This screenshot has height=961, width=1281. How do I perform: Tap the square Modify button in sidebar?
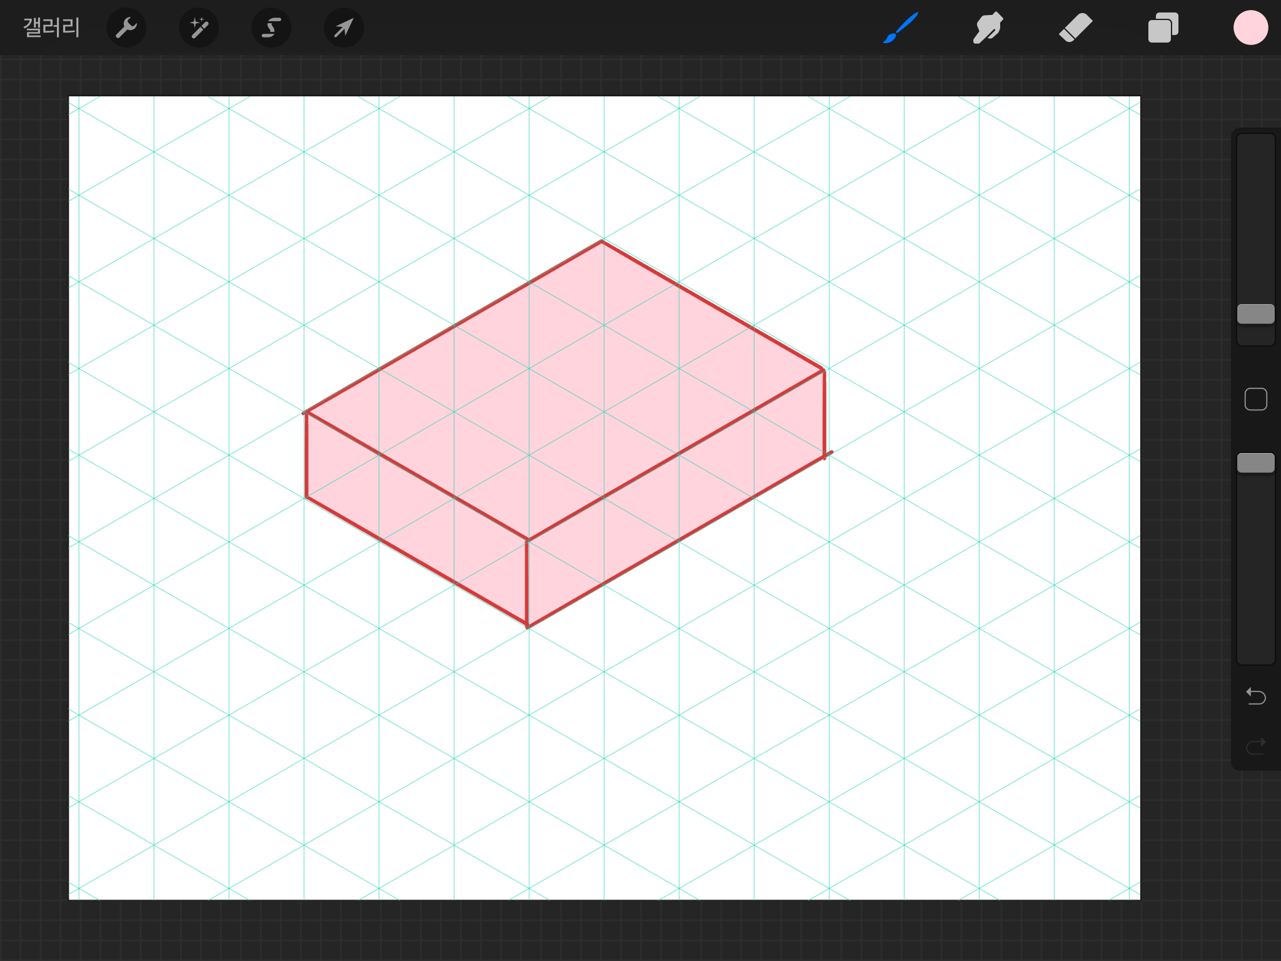click(x=1255, y=399)
